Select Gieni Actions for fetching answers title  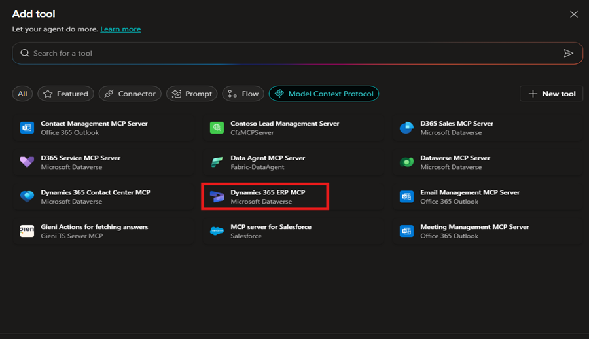click(x=94, y=227)
